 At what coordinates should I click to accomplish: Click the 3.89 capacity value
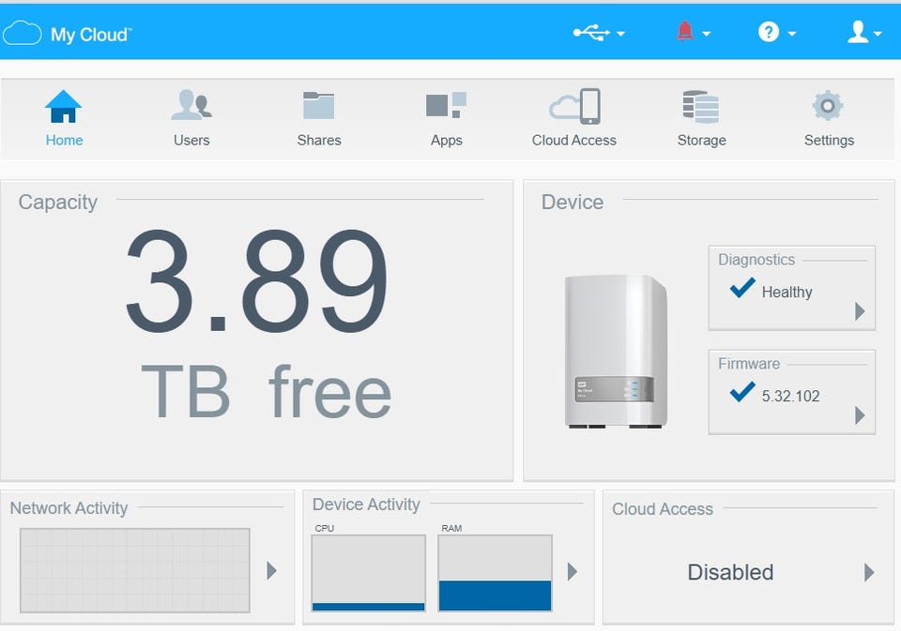coord(256,281)
